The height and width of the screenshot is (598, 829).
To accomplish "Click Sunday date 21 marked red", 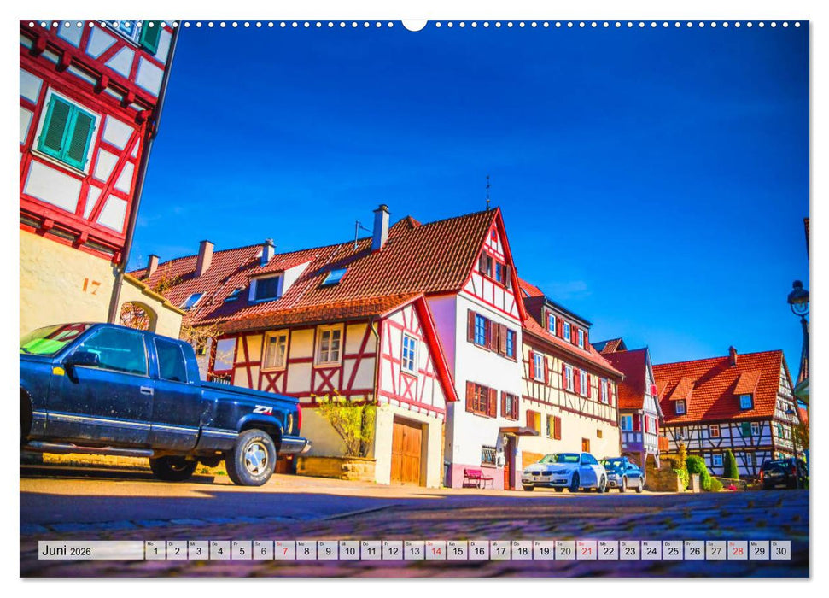I will tap(587, 551).
